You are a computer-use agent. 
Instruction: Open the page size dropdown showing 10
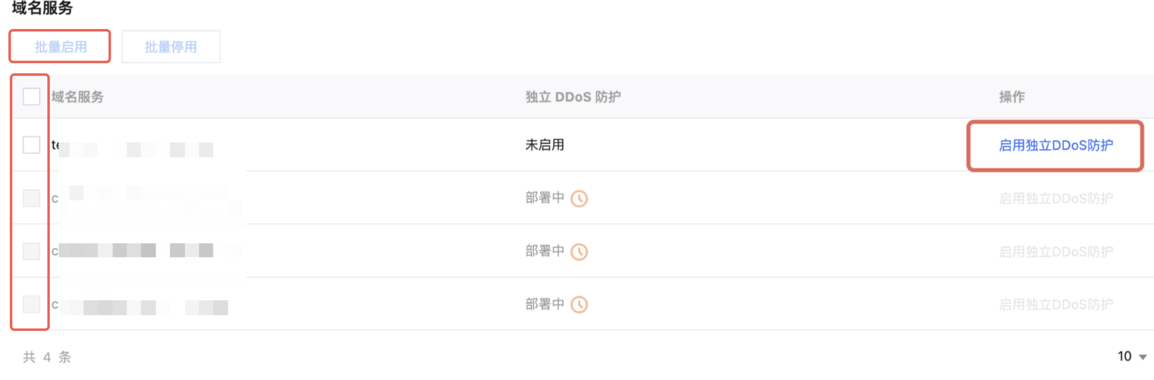coord(1125,356)
